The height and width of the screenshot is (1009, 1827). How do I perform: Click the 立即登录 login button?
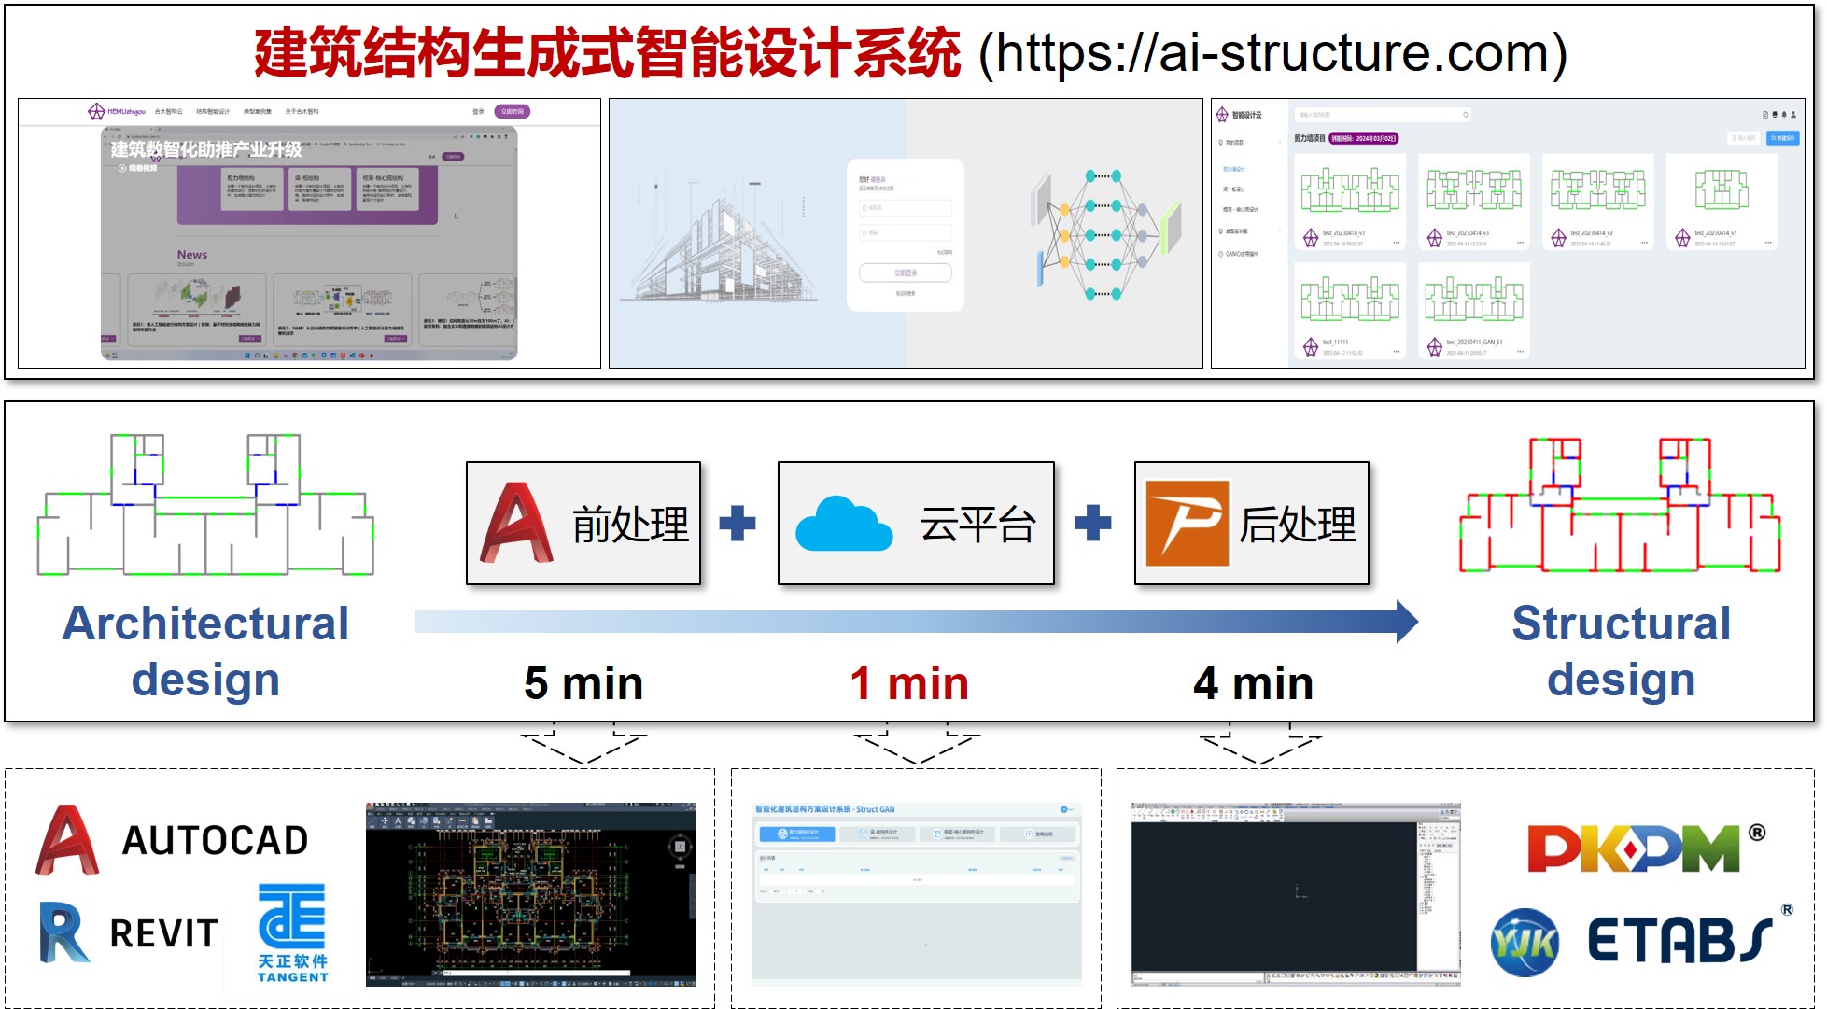pos(905,273)
